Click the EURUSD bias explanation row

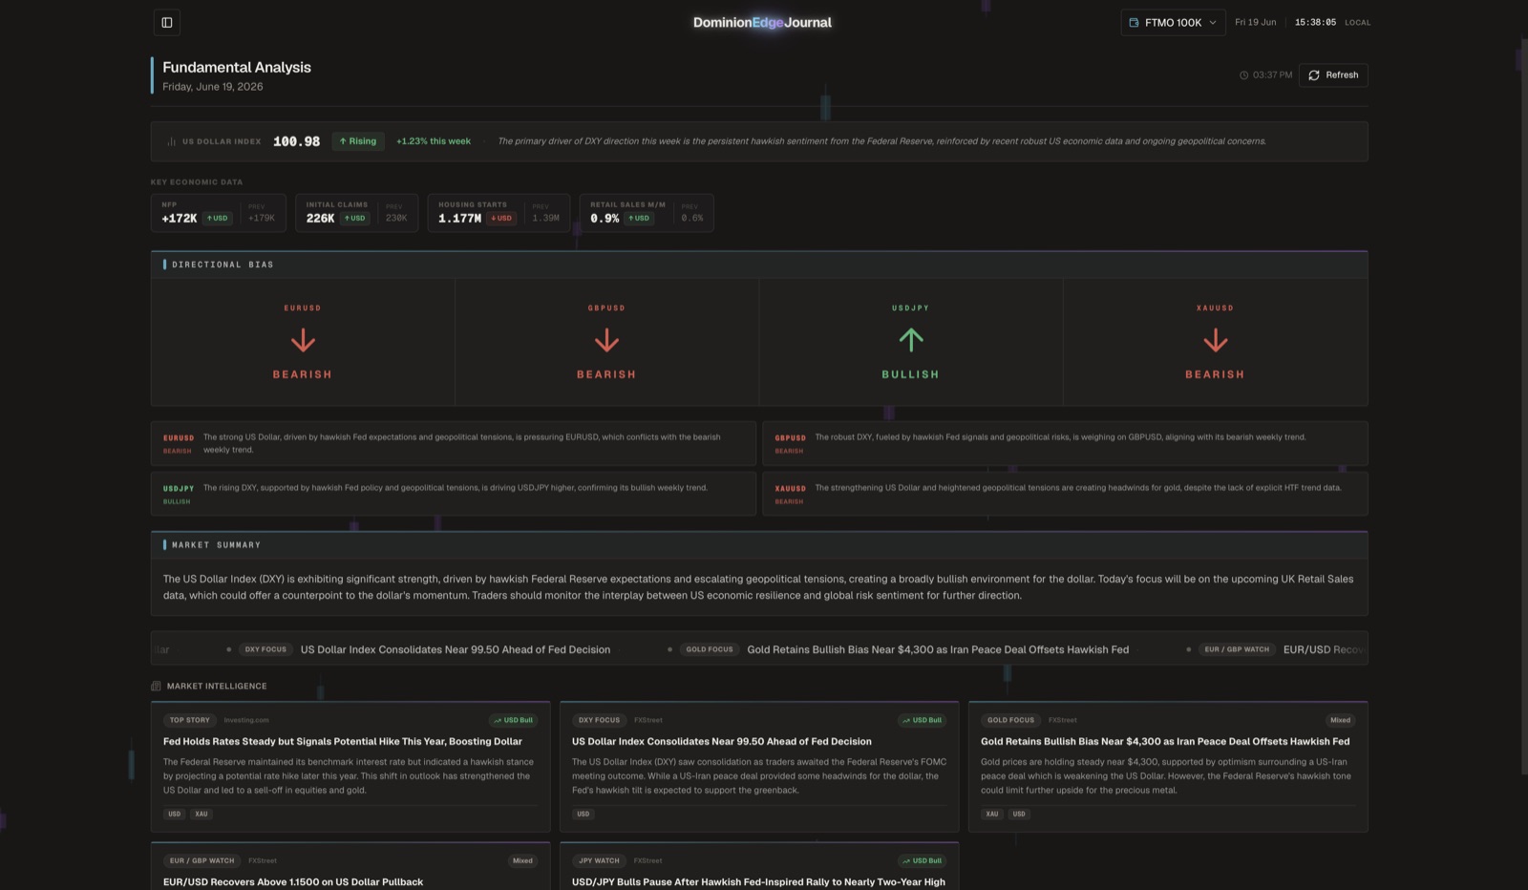454,443
